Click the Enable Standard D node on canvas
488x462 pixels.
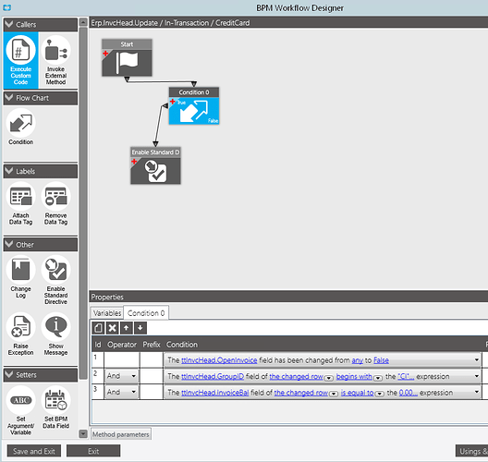click(x=155, y=165)
